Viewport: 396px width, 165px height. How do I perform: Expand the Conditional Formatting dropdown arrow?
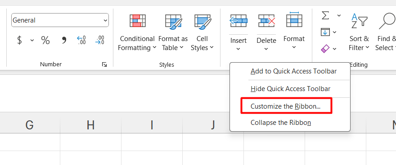154,48
